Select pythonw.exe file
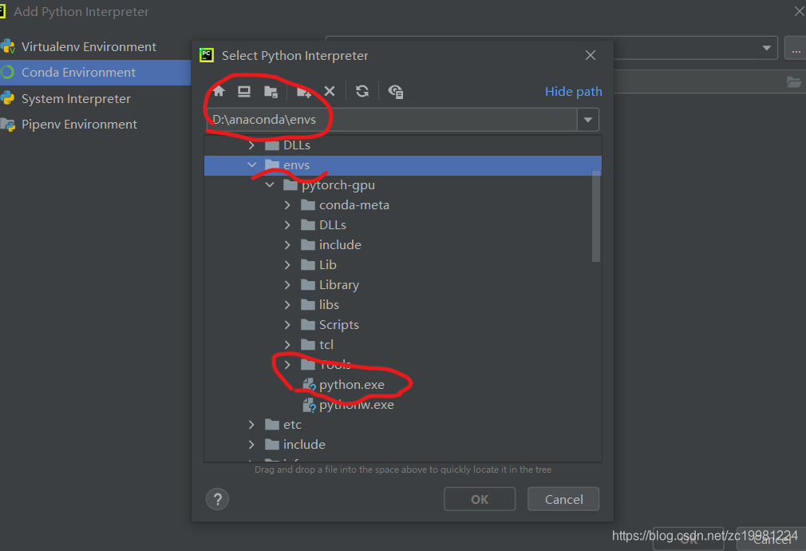The height and width of the screenshot is (551, 806). 356,405
